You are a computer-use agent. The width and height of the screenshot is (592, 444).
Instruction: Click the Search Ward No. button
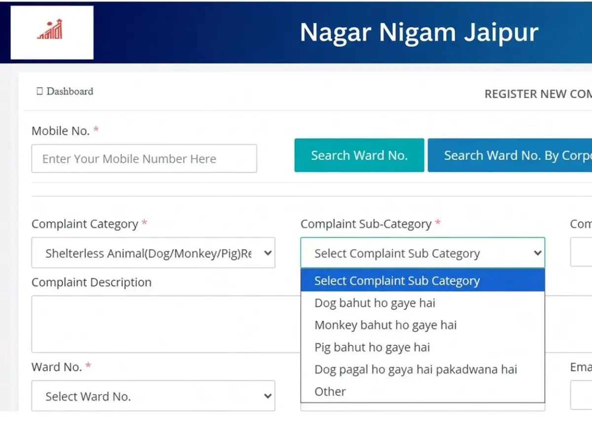tap(359, 155)
